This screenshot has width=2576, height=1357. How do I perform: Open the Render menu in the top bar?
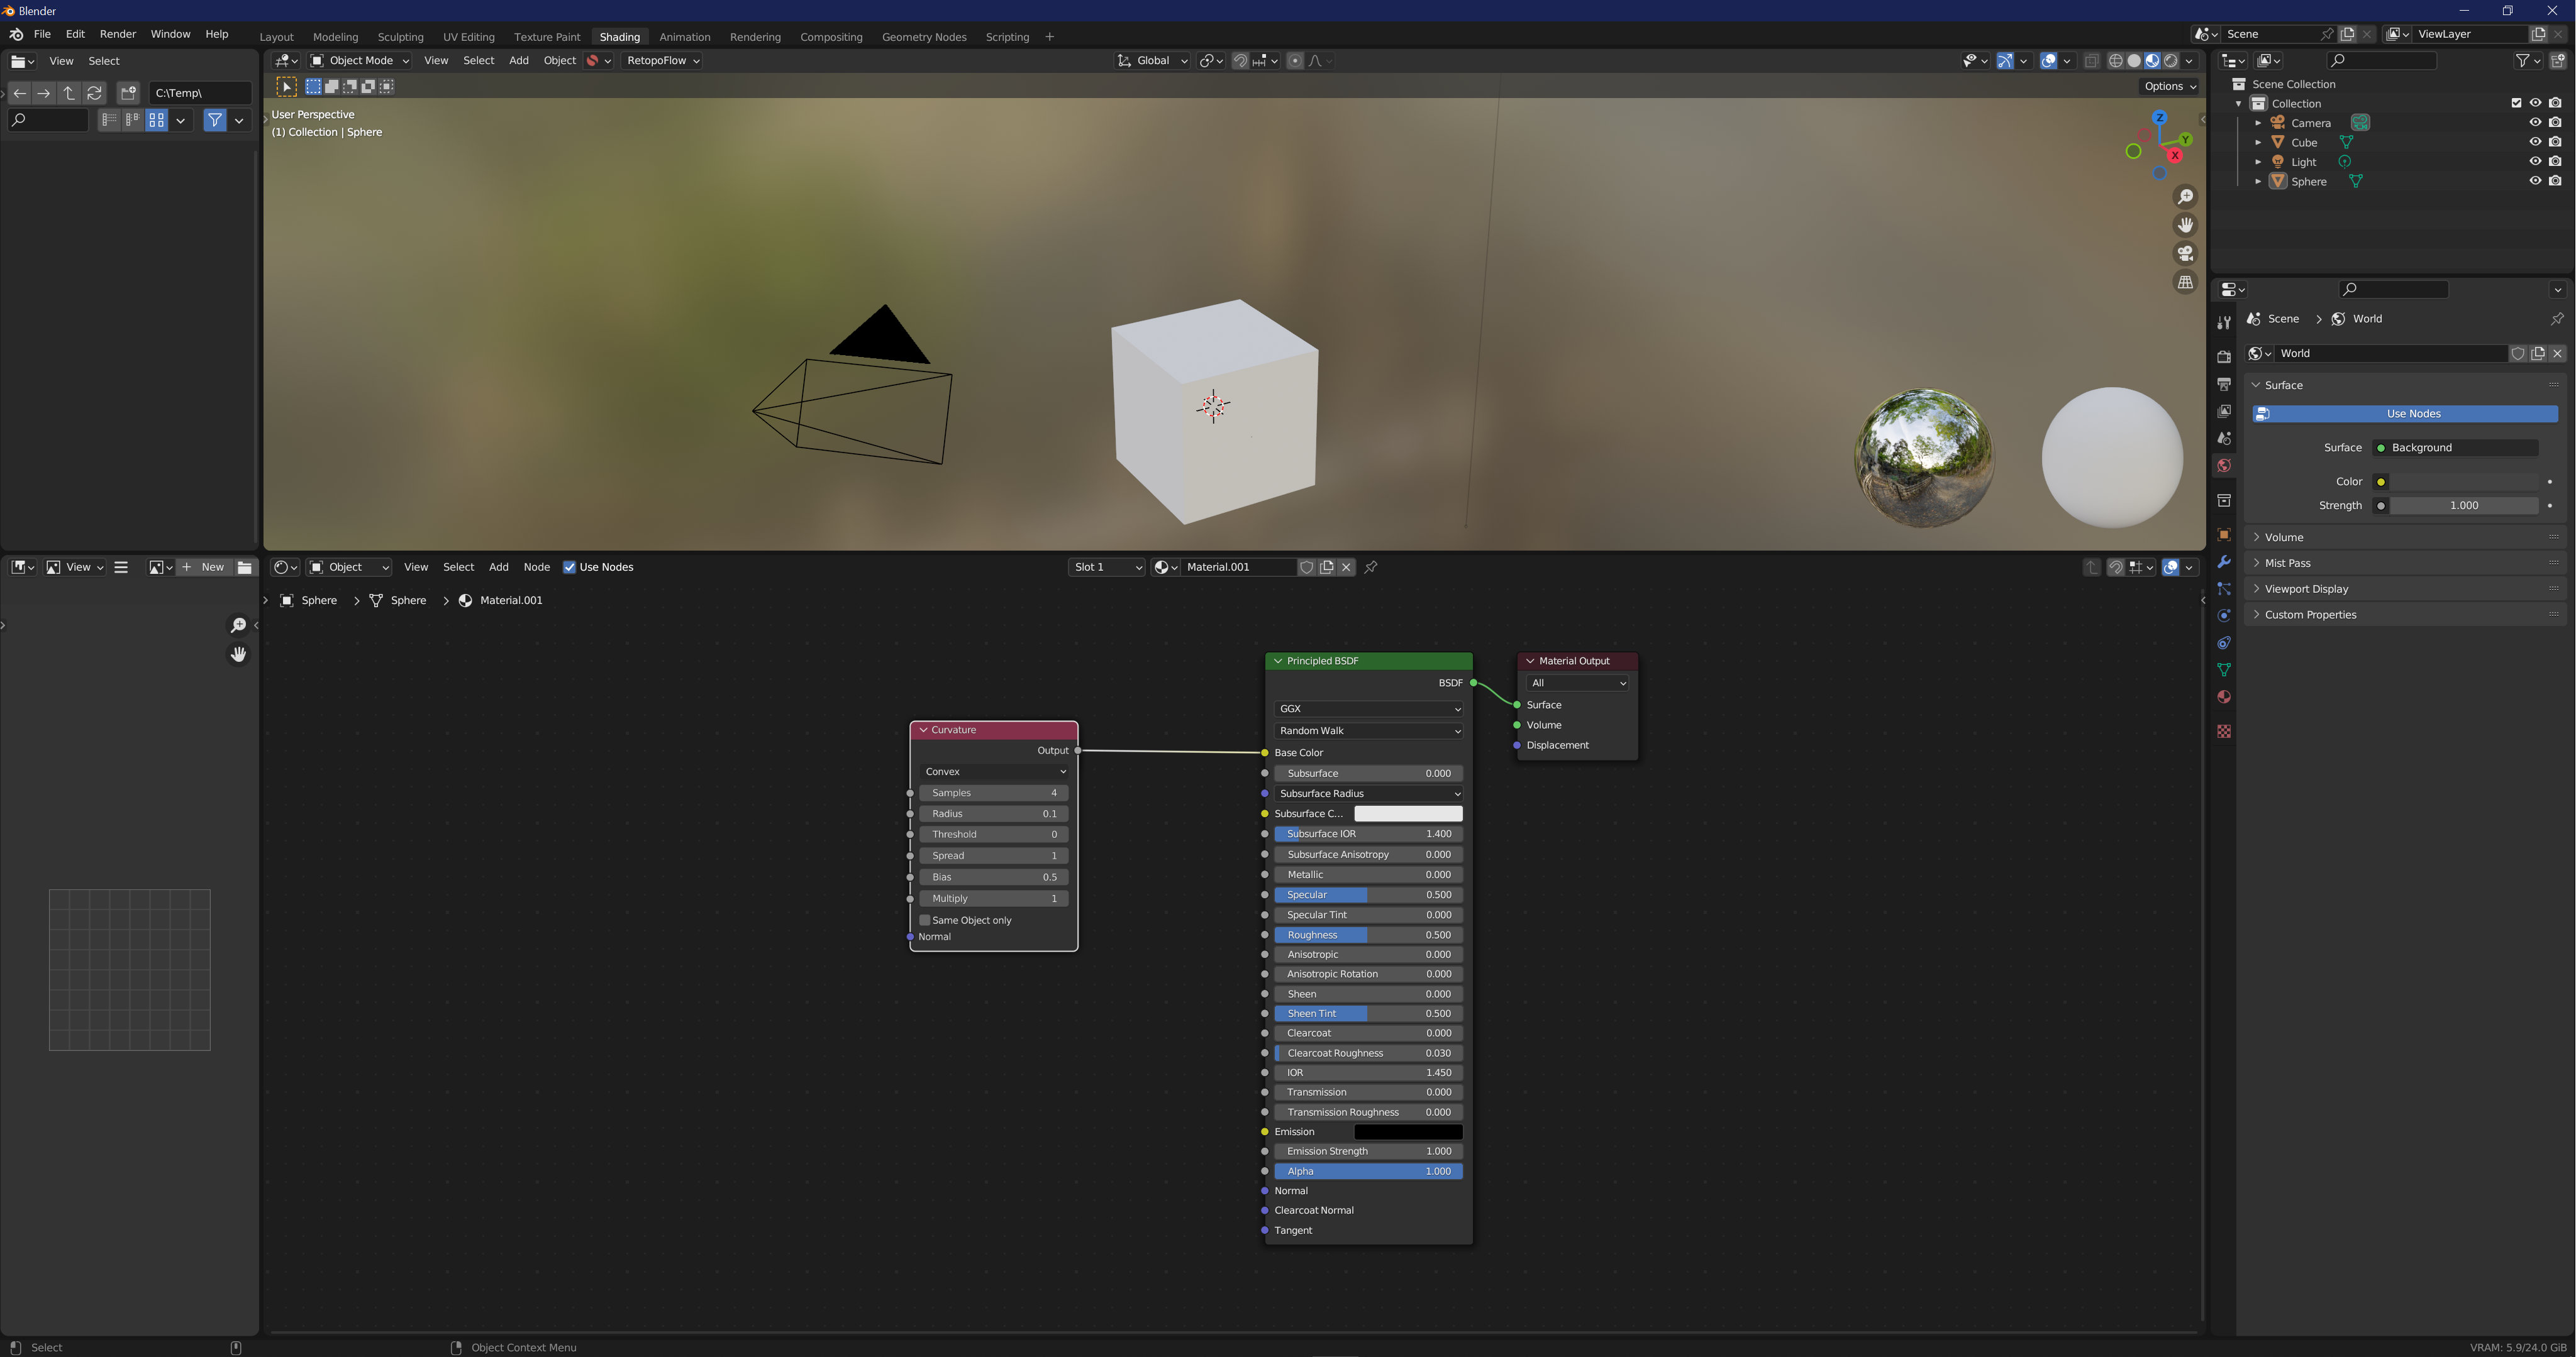pyautogui.click(x=117, y=34)
